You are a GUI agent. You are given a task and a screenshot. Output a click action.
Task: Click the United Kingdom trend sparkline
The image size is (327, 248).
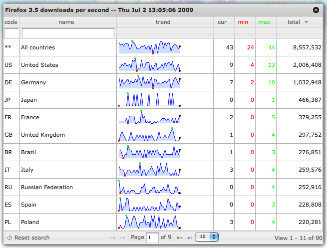click(x=149, y=135)
